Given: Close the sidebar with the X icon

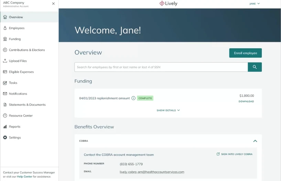Looking at the screenshot, I should [x=53, y=3].
